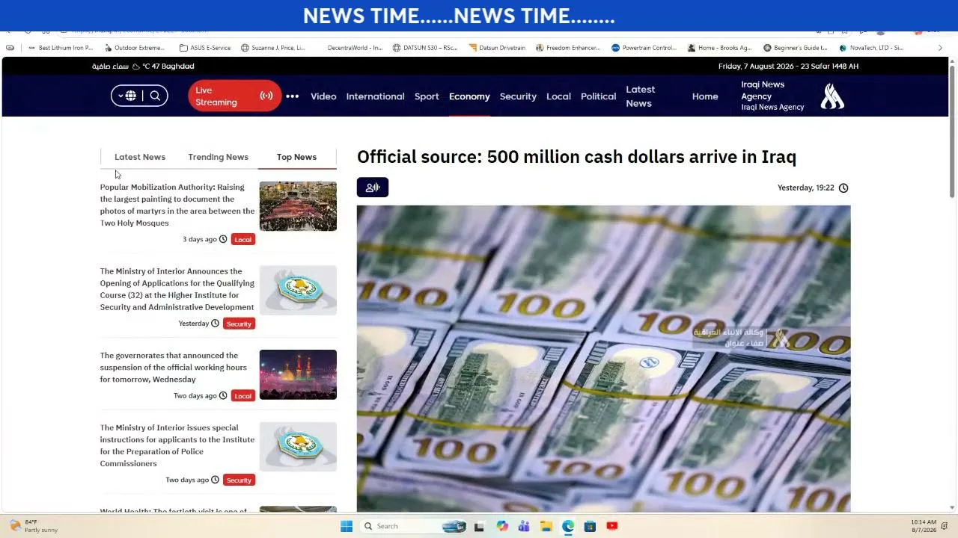Open the Powertrain Control bookmark
958x538 pixels.
click(644, 48)
